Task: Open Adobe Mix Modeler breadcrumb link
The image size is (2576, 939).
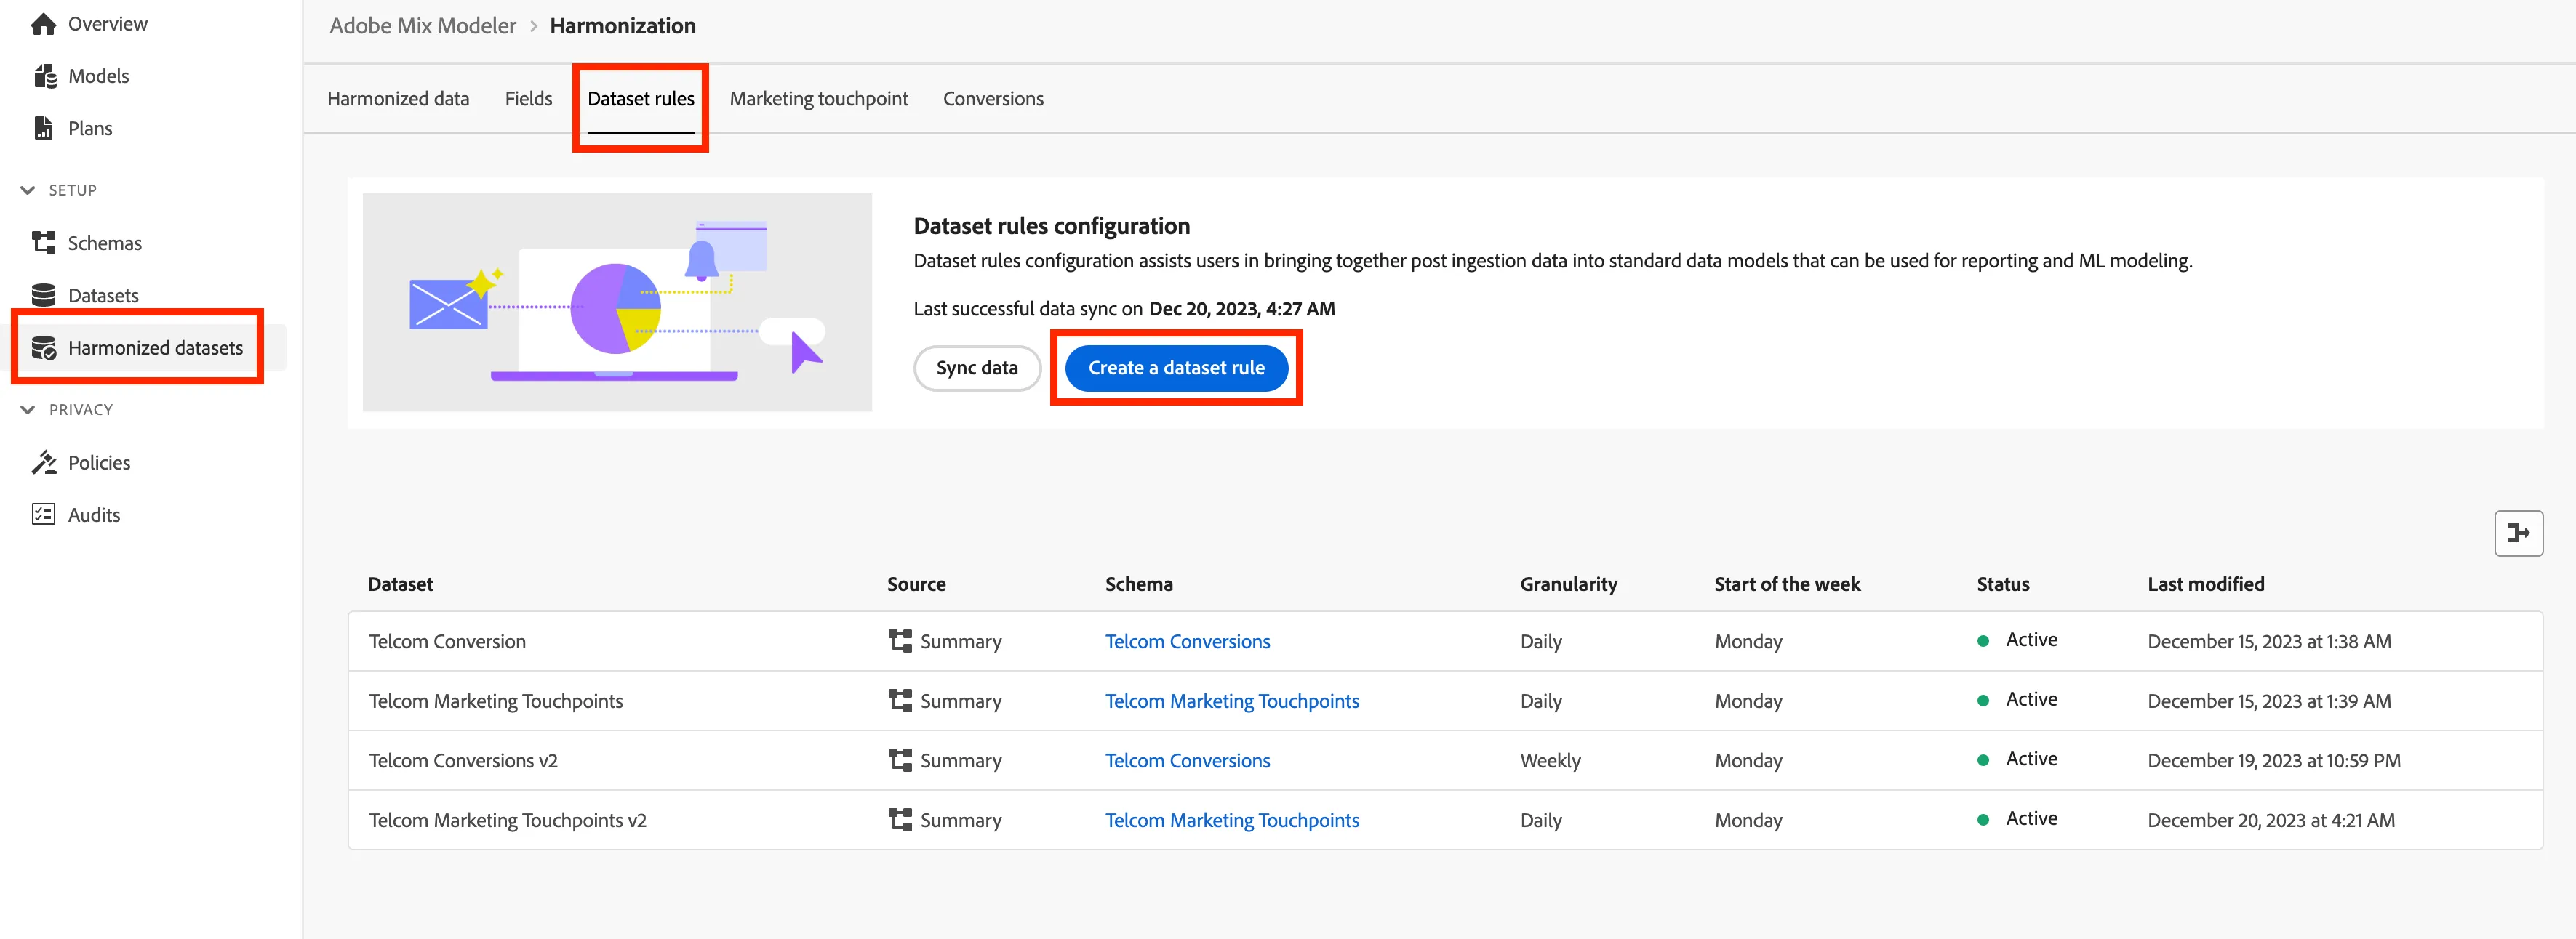Action: tap(423, 26)
